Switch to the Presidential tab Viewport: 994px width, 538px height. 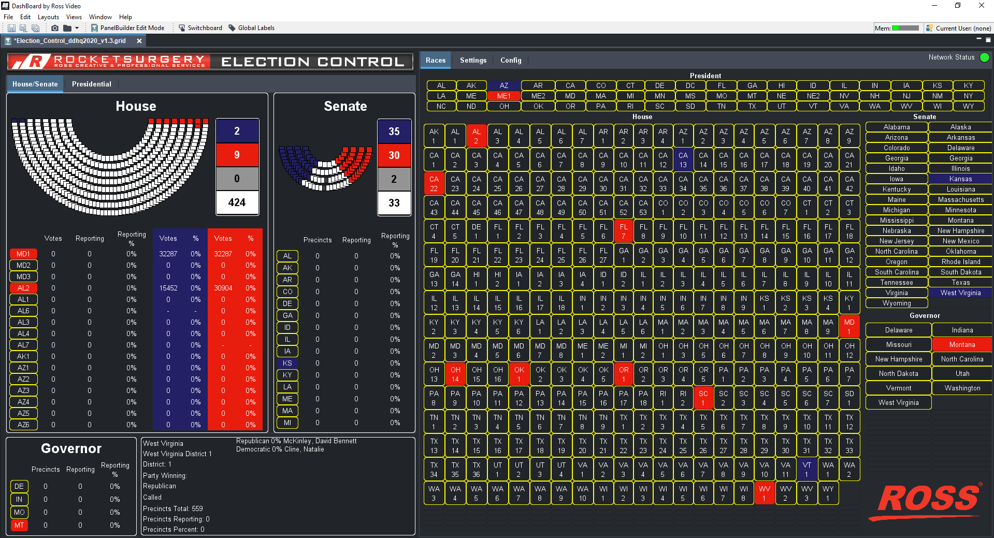pyautogui.click(x=92, y=84)
